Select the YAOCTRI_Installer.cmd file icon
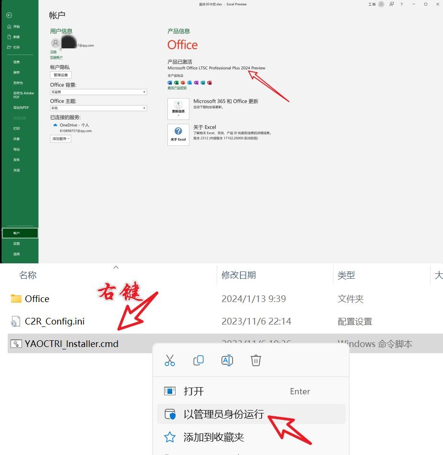443x455 pixels. tap(16, 344)
